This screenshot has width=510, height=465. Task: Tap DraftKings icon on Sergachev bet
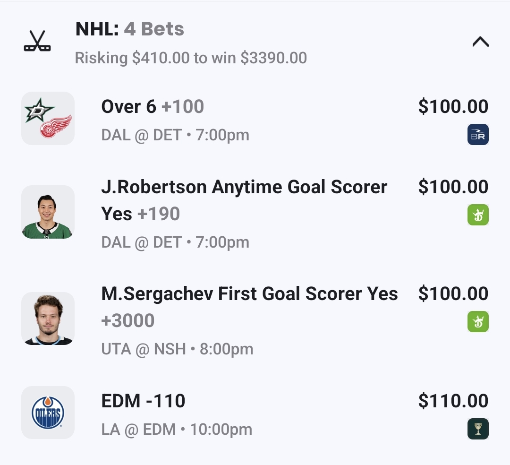(x=478, y=322)
